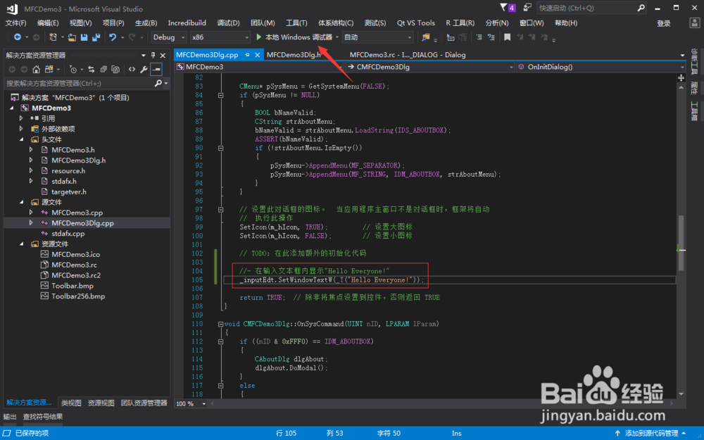The height and width of the screenshot is (440, 704).
Task: Click the comment selected lines icon
Action: (x=479, y=37)
